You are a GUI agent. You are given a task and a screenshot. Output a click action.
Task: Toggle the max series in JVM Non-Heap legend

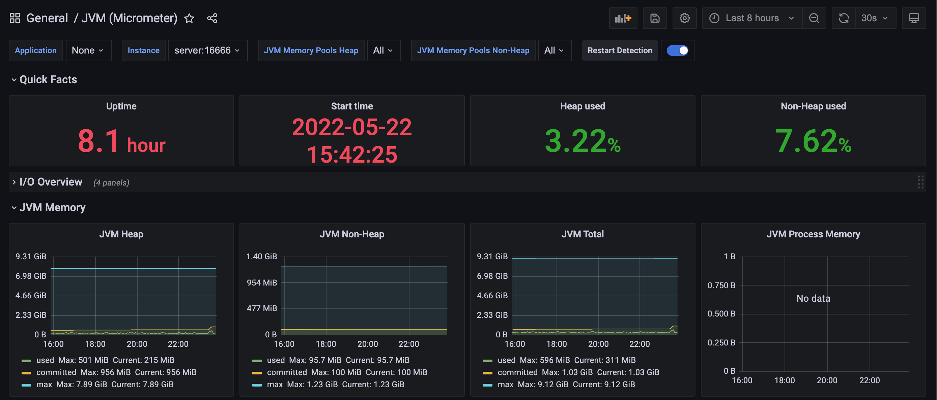click(x=275, y=384)
